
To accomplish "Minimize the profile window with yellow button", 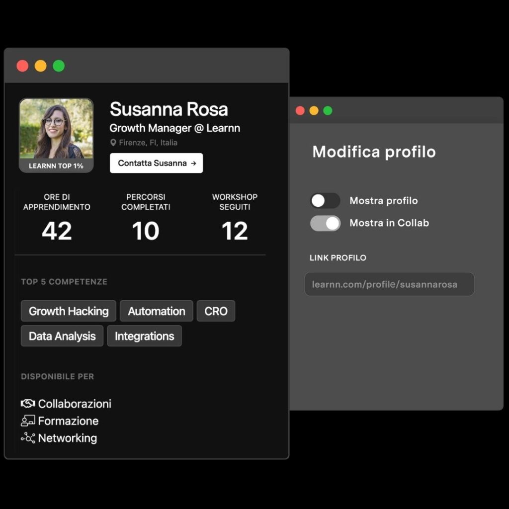I will tap(41, 66).
